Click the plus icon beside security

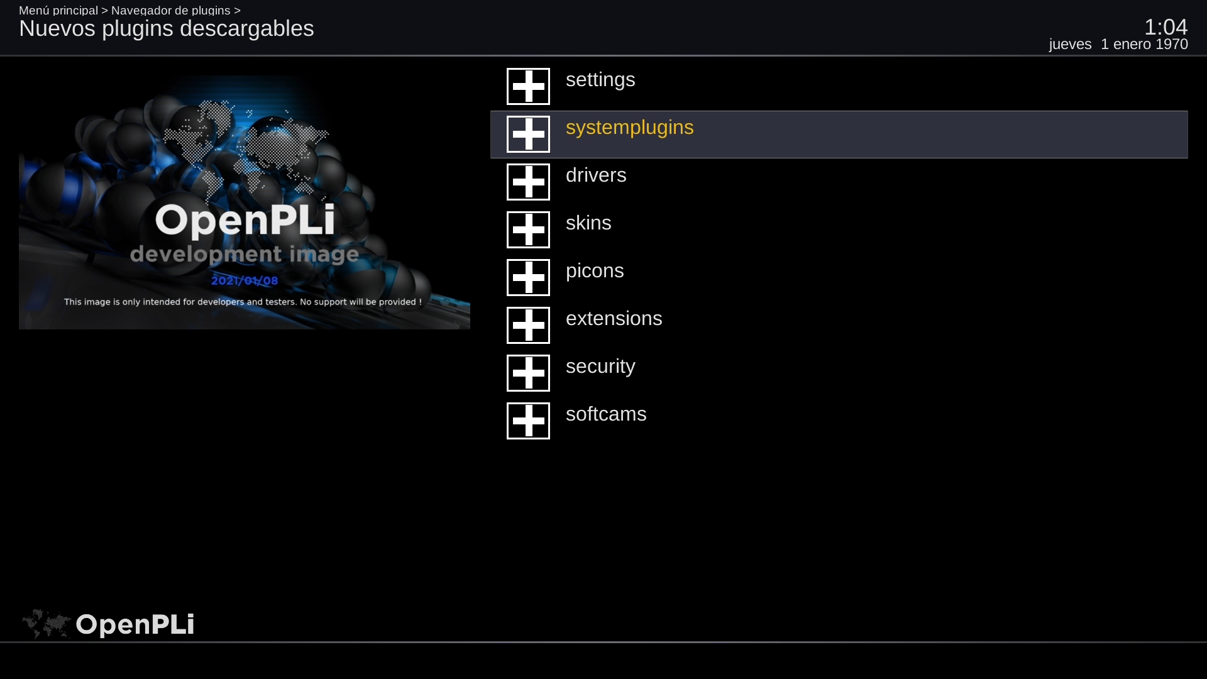click(528, 373)
